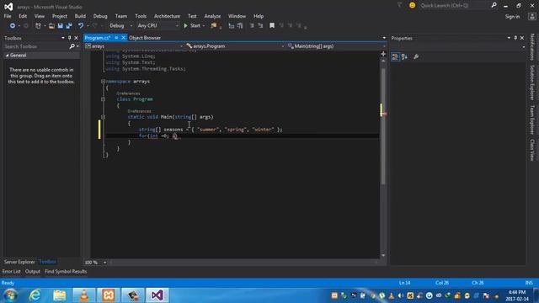Click the Undo arrow icon
539x303 pixels.
tap(81, 26)
